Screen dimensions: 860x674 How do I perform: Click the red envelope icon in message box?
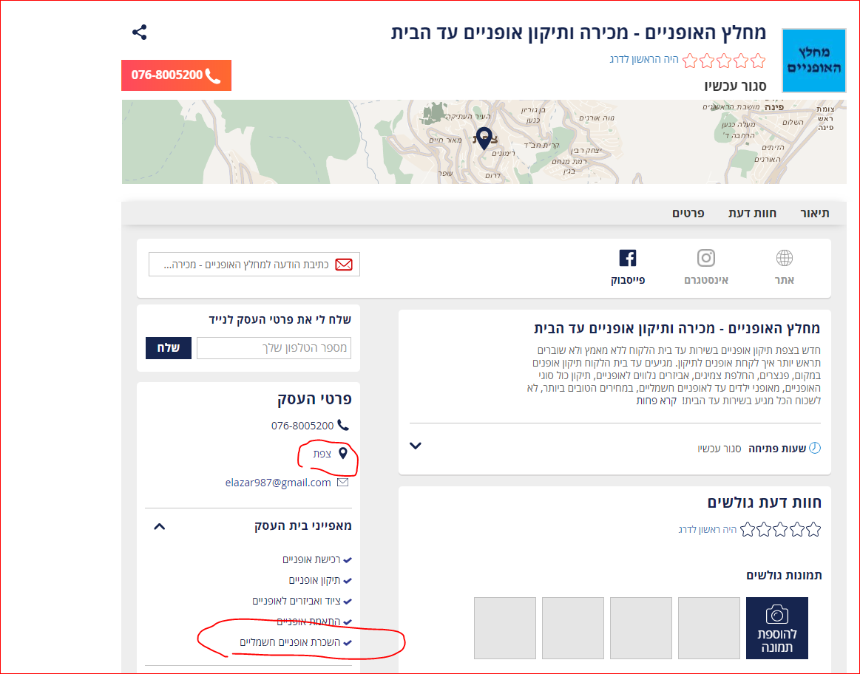[344, 265]
